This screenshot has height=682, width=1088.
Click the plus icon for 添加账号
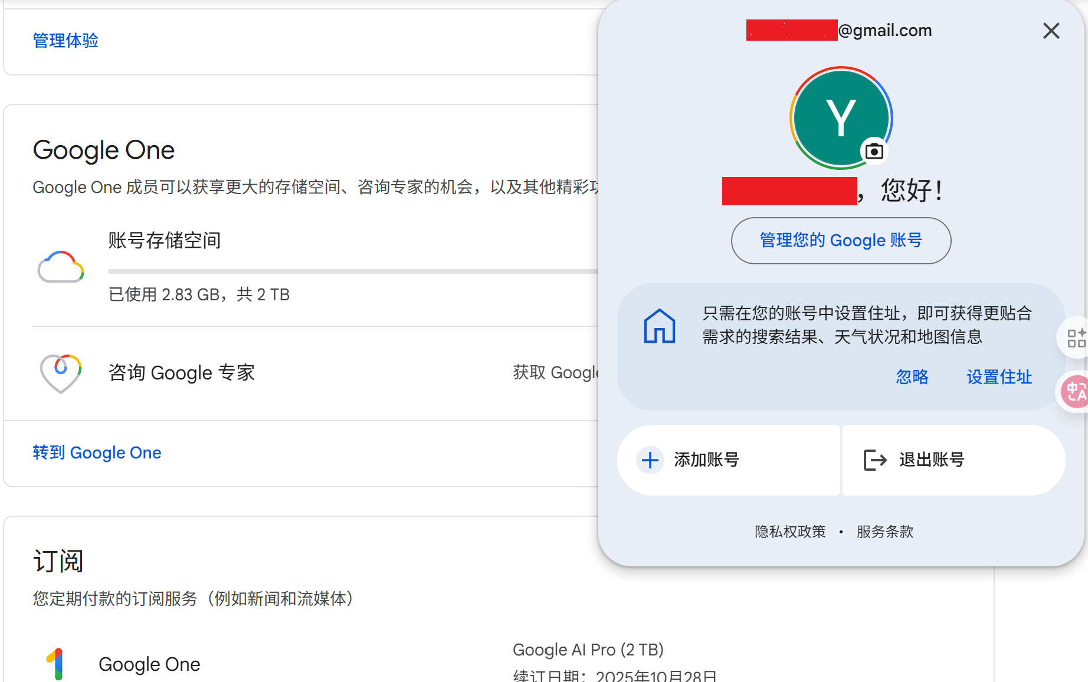pyautogui.click(x=650, y=460)
